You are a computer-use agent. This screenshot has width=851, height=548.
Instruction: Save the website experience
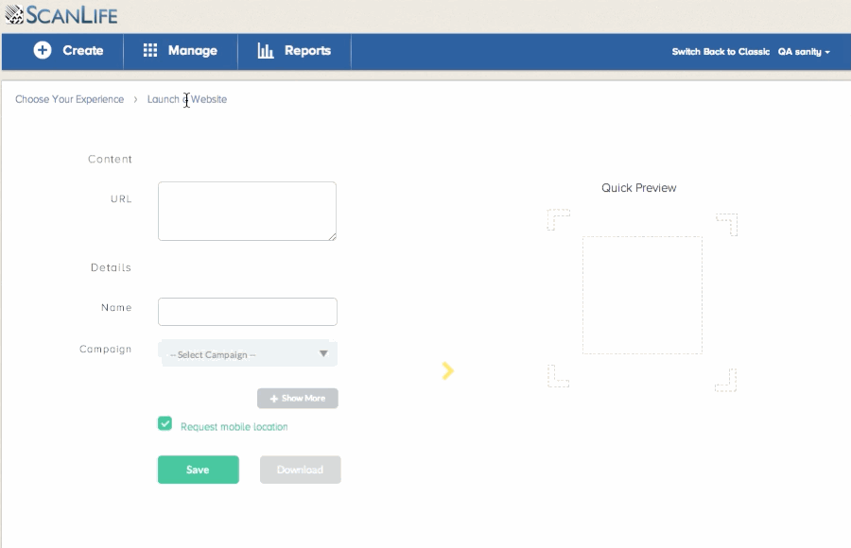pyautogui.click(x=198, y=469)
